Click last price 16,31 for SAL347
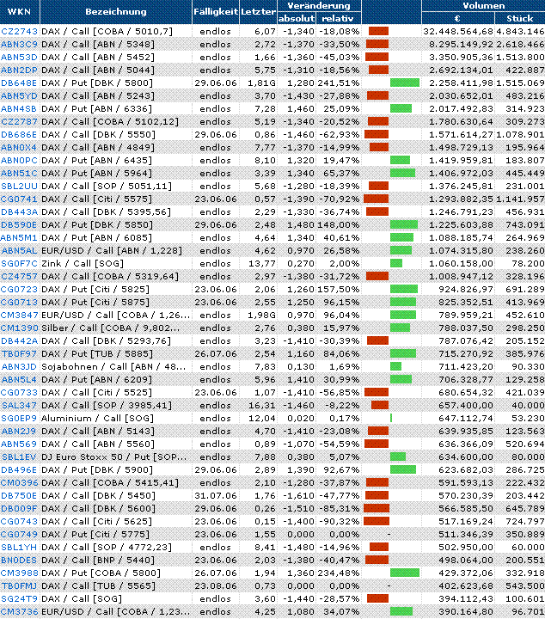Viewport: 545px width, 619px height. pyautogui.click(x=262, y=406)
